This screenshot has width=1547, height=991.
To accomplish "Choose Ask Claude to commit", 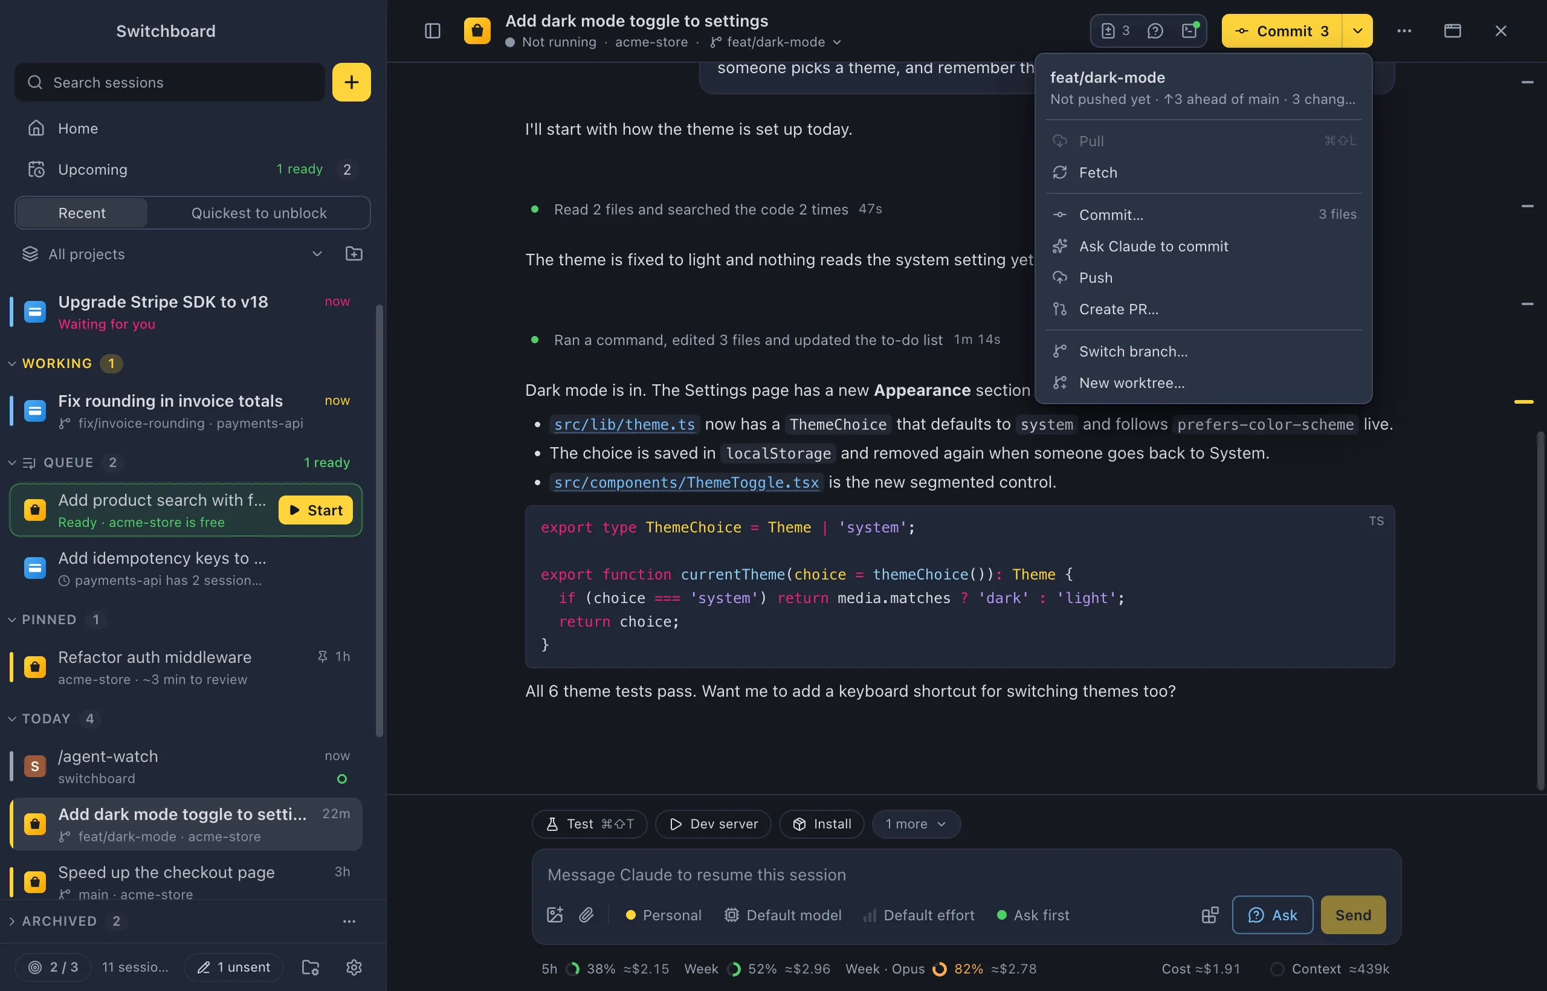I will [1203, 246].
